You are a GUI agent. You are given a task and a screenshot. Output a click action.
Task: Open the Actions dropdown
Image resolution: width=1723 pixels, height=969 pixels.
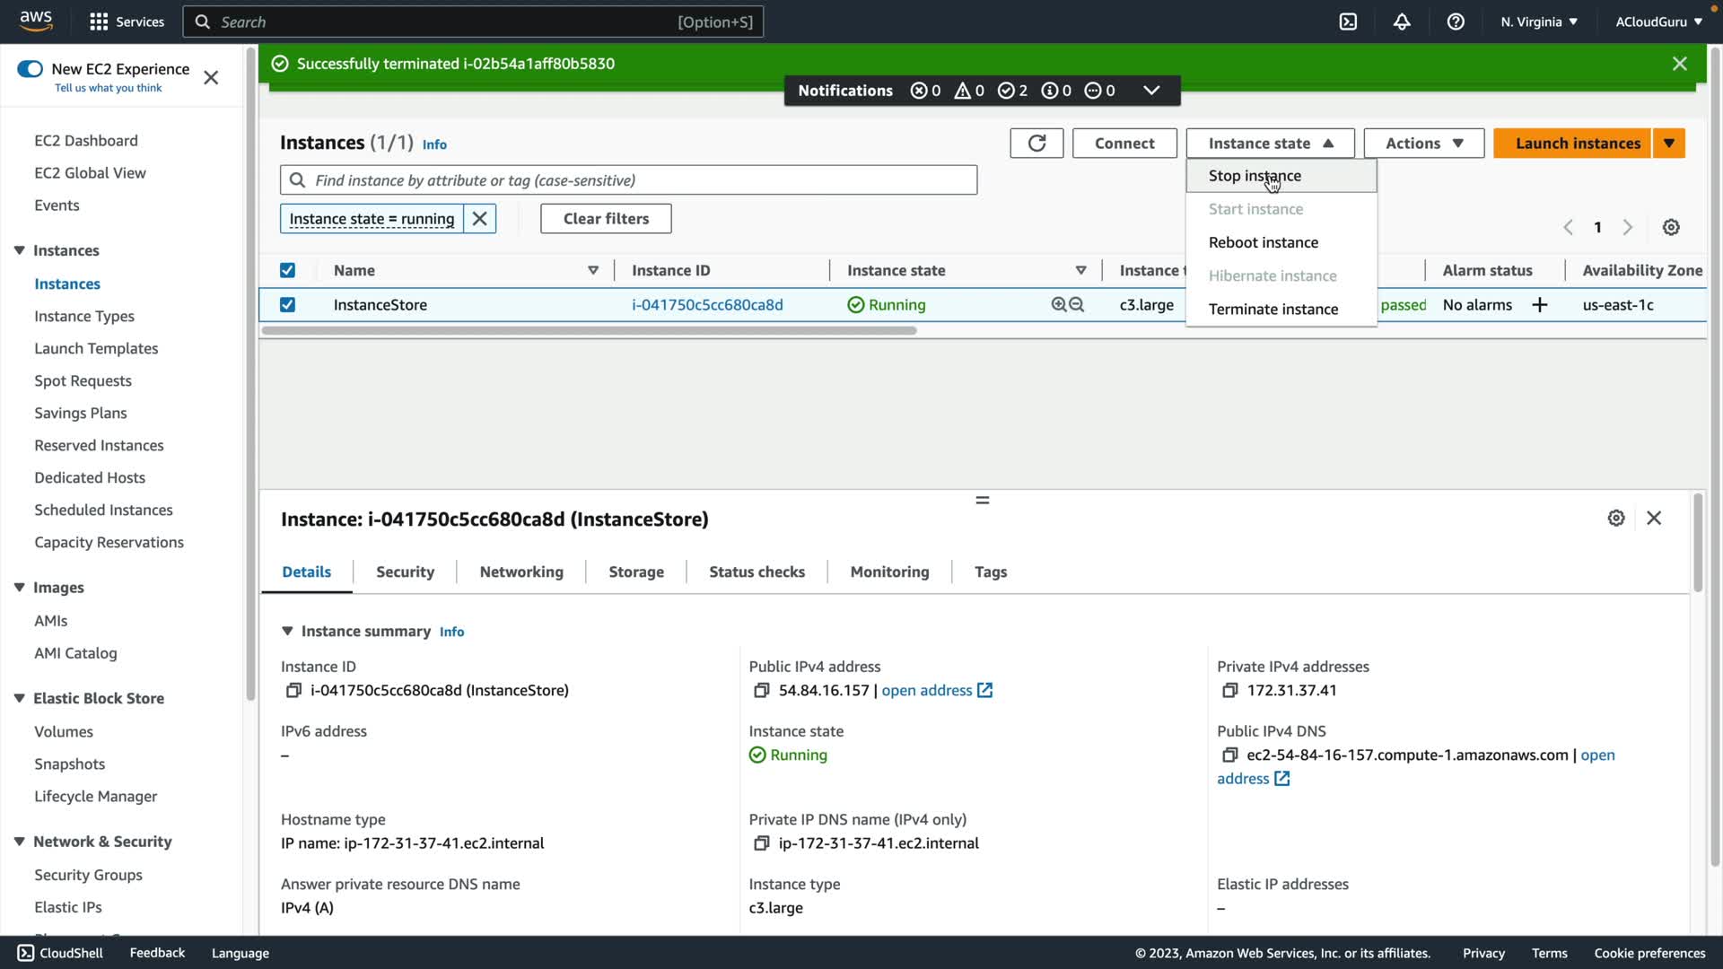coord(1423,144)
